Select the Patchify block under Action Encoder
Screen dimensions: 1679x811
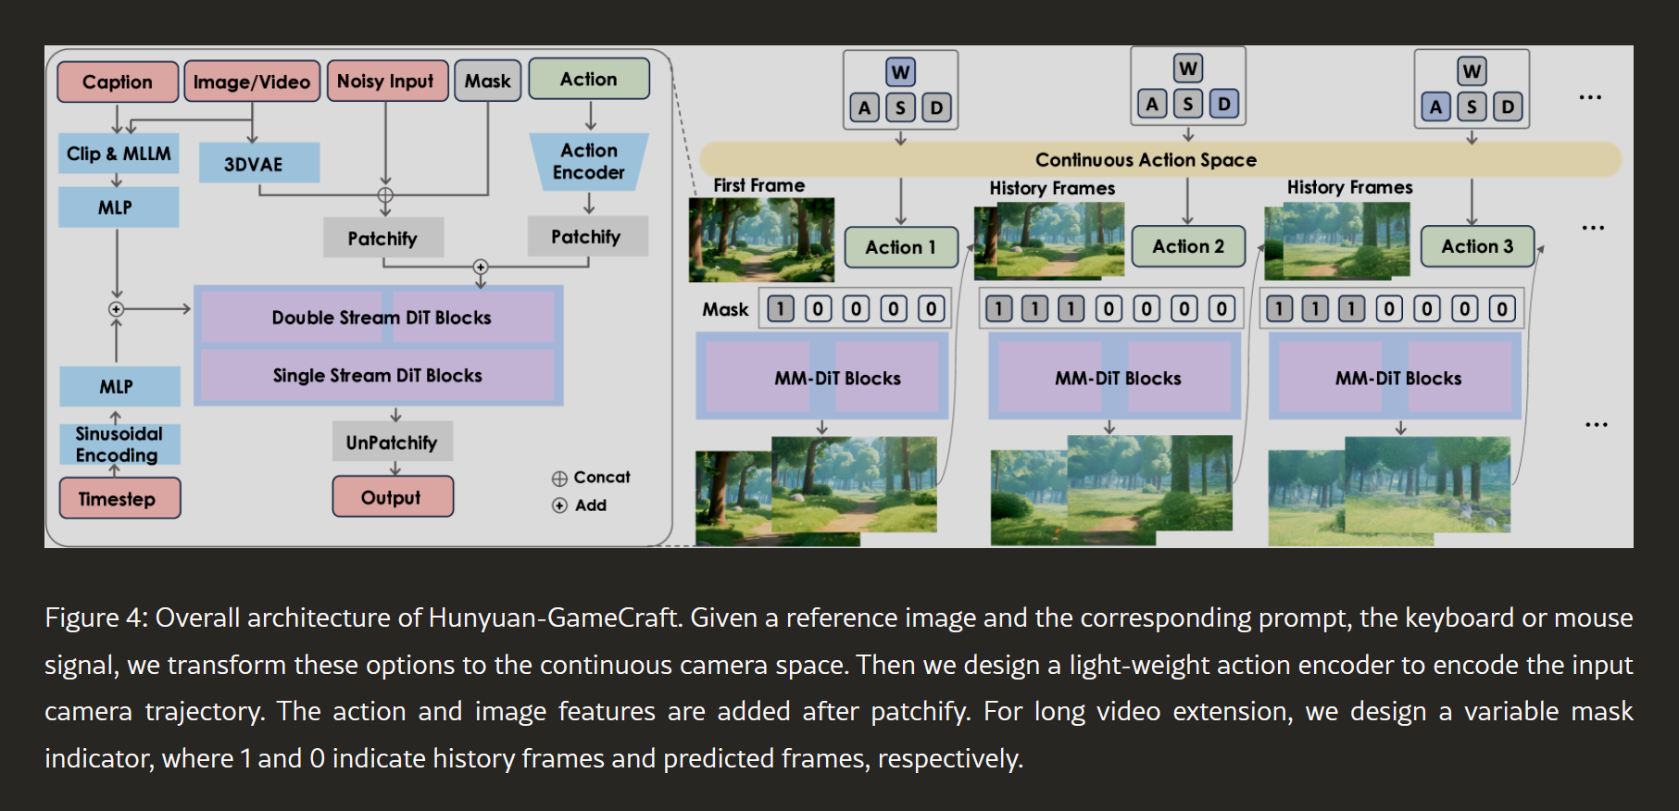click(x=588, y=236)
